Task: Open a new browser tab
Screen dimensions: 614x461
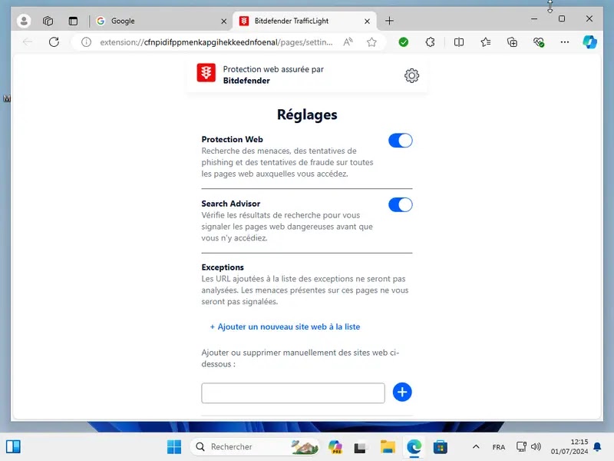Action: 389,21
